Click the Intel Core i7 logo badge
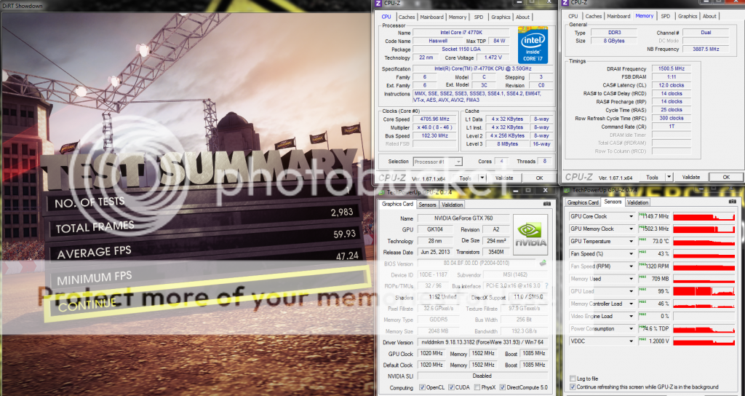The height and width of the screenshot is (396, 745). 533,44
